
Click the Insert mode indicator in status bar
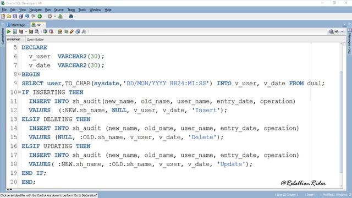click(x=310, y=195)
